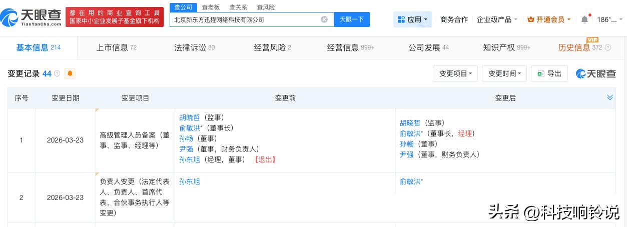The height and width of the screenshot is (227, 627).
Task: Switch to the 经营风险 2 tab
Action: click(272, 48)
